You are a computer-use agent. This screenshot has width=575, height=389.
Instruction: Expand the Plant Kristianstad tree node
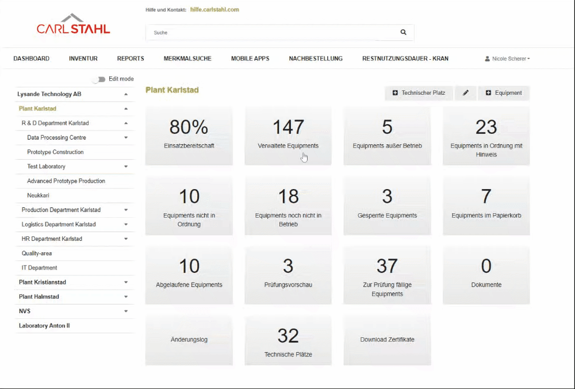(126, 283)
